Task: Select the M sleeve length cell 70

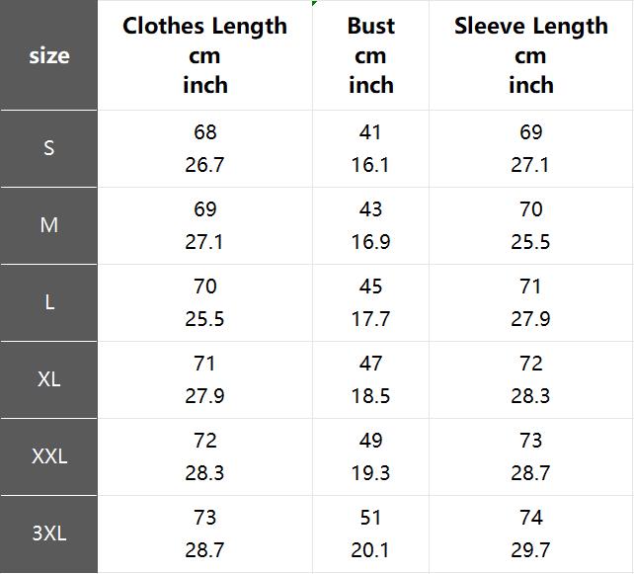Action: (x=530, y=209)
